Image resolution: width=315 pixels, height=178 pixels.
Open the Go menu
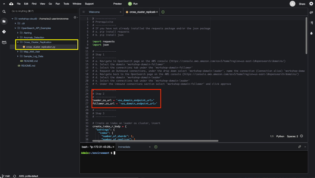coord(50,4)
